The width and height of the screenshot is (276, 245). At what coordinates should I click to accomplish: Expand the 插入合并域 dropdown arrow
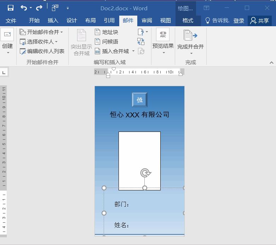tap(133, 51)
